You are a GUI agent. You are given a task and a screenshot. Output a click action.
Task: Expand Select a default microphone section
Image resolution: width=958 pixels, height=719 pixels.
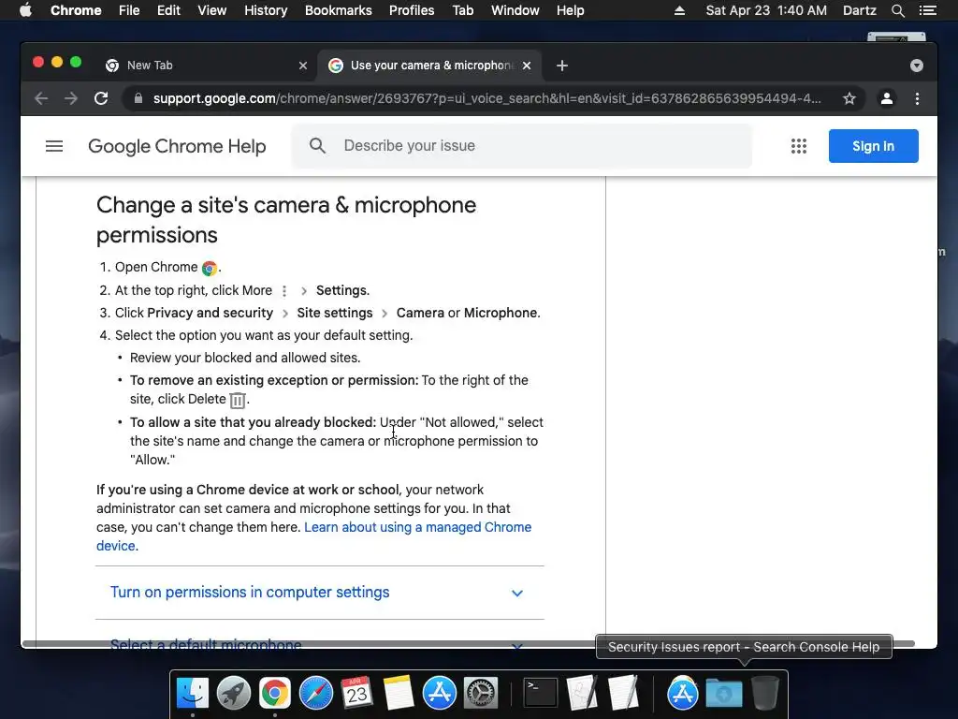point(206,644)
